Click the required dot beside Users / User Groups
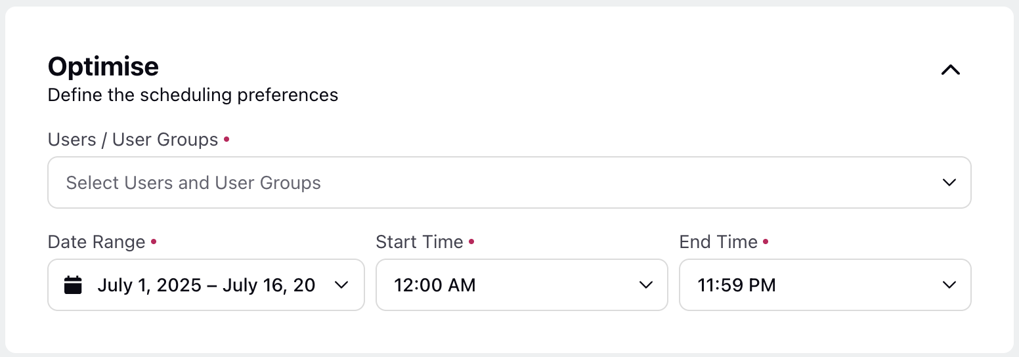The width and height of the screenshot is (1019, 357). click(x=227, y=139)
